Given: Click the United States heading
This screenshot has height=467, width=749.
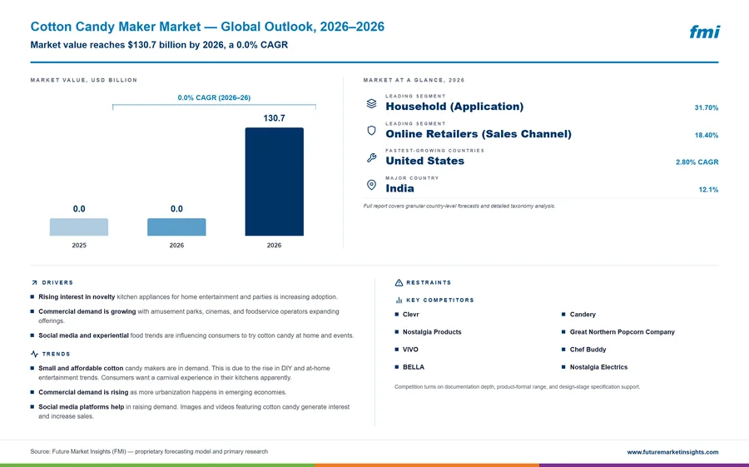Looking at the screenshot, I should 424,161.
